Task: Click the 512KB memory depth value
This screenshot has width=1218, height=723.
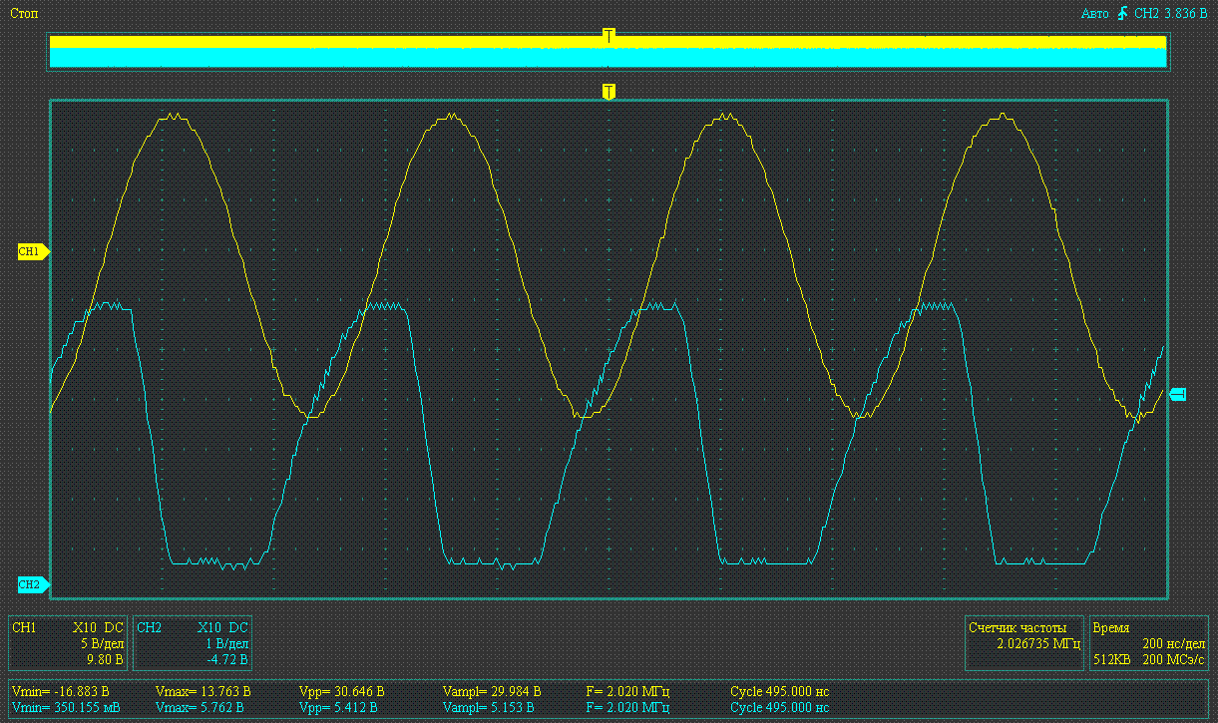Action: pos(1112,659)
